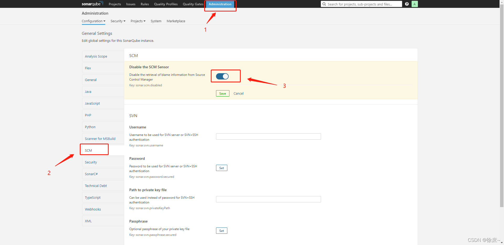Expand the Projects dropdown in Administration
The image size is (504, 245).
(138, 21)
